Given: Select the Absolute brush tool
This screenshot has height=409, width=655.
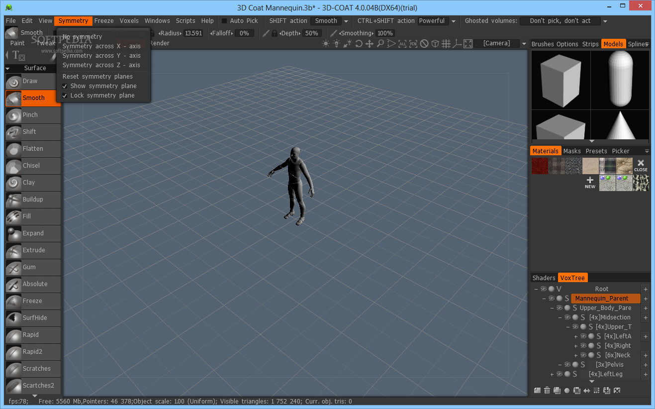Looking at the screenshot, I should point(33,284).
